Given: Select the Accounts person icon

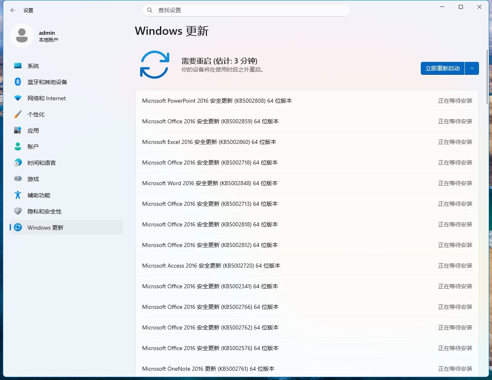Looking at the screenshot, I should tap(18, 146).
